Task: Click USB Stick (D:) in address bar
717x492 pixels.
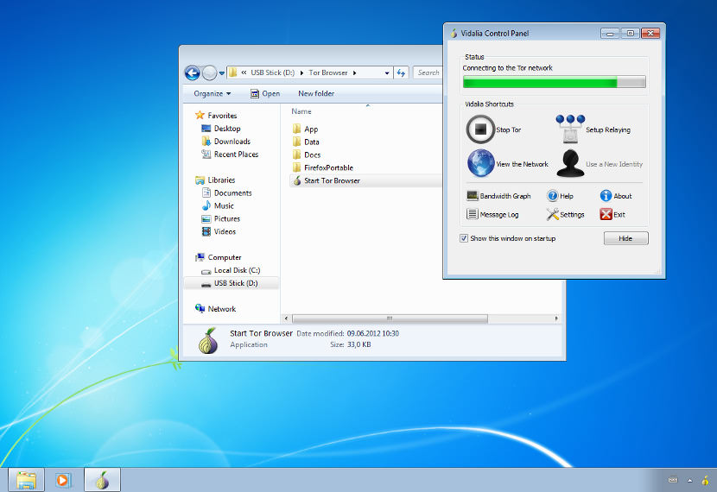Action: tap(272, 73)
